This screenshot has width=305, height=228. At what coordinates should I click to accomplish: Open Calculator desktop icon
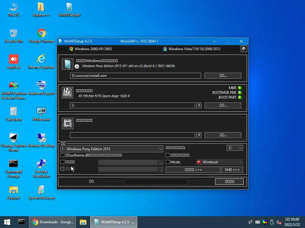(x=14, y=114)
